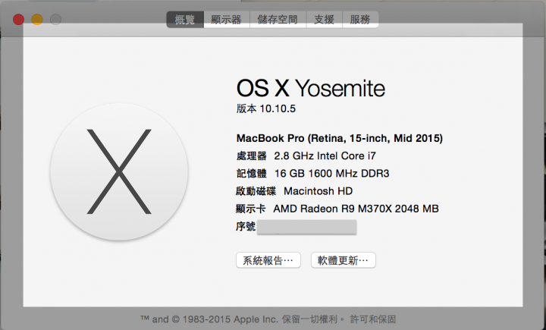This screenshot has height=330, width=546.
Task: Click AMD Radeon R9 M370X 2048 MB
Action: click(x=356, y=209)
